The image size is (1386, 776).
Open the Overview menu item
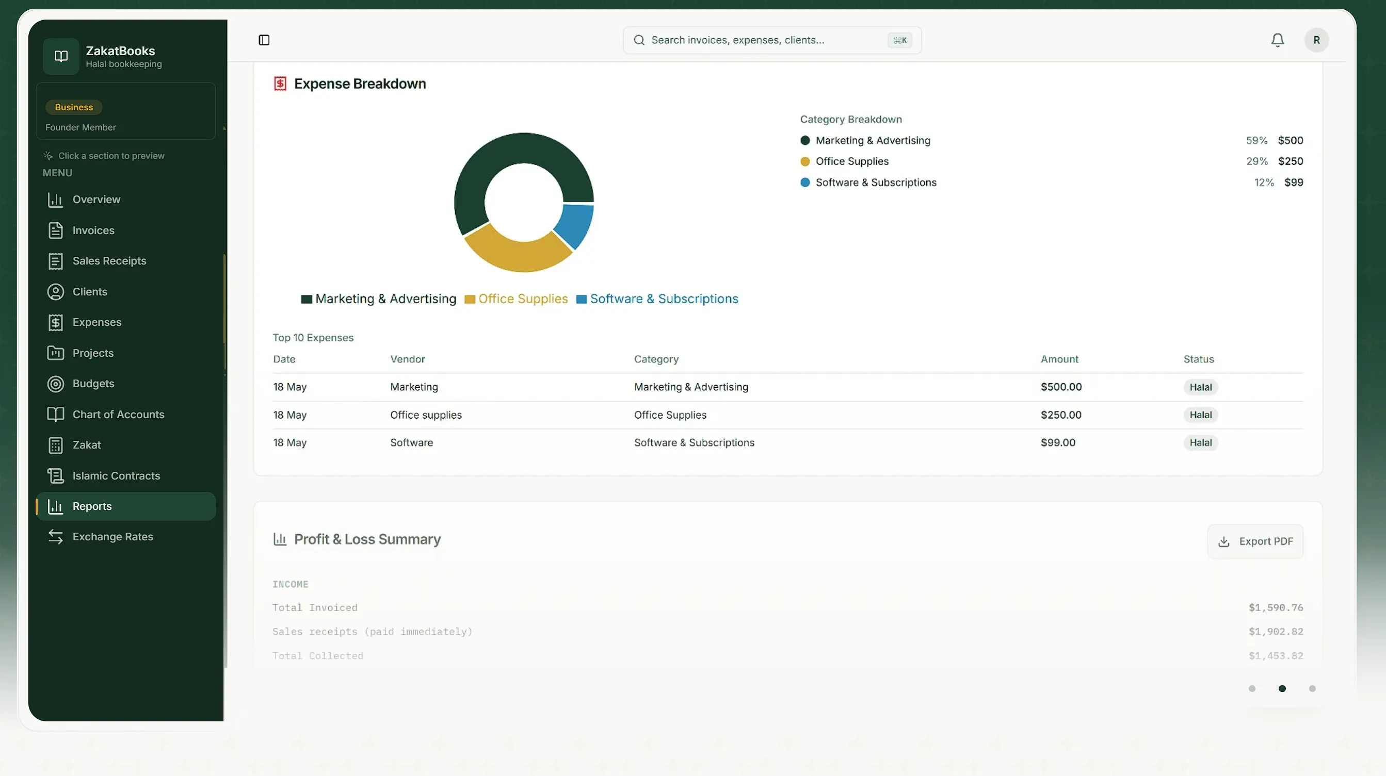[126, 200]
